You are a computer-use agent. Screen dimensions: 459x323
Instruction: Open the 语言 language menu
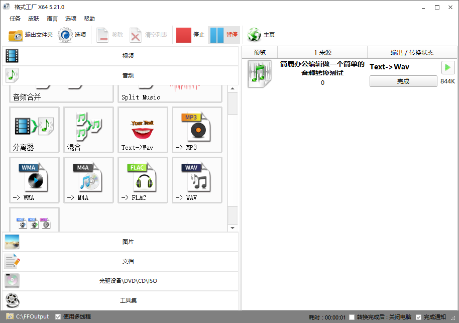52,19
